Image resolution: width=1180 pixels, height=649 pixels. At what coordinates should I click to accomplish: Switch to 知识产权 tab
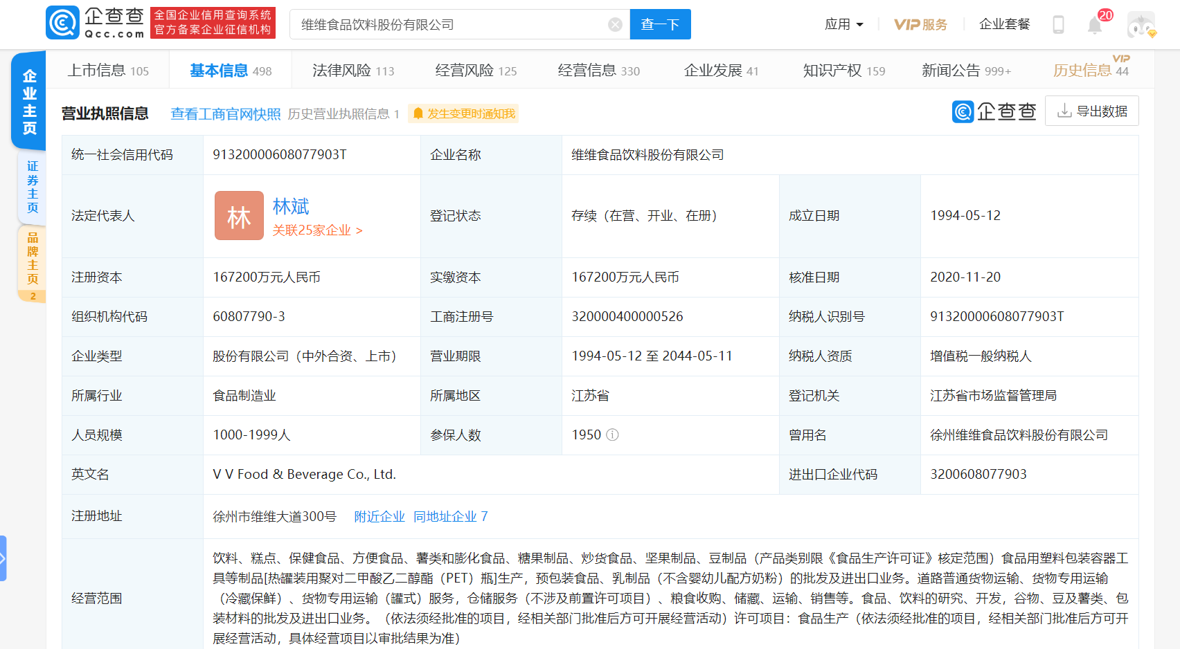843,71
